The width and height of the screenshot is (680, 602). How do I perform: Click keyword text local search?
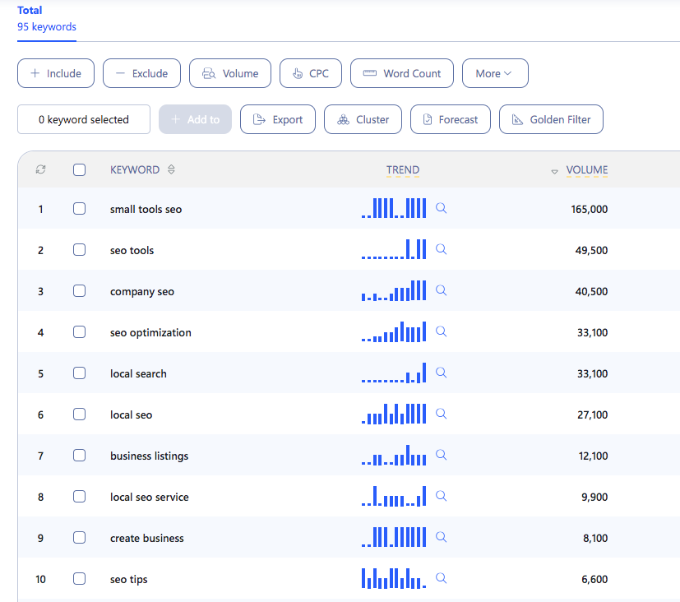point(138,373)
